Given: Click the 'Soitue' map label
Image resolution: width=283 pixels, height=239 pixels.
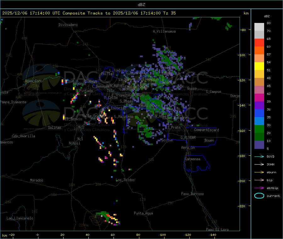Looking at the screenshot, I should [167, 140].
